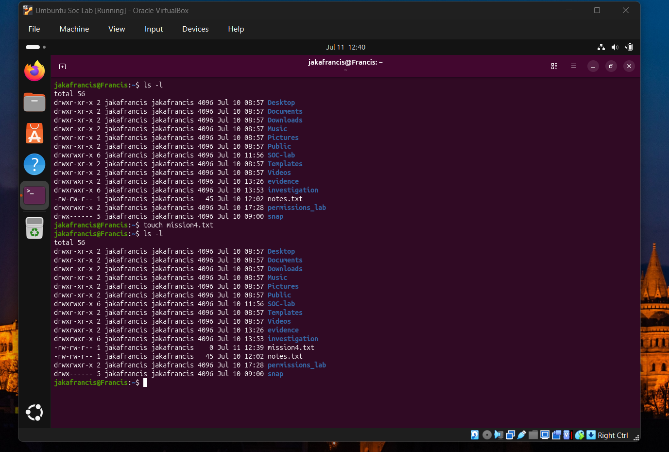Click the VirtualBox shared folders status icon
Viewport: 669px width, 452px height.
533,435
